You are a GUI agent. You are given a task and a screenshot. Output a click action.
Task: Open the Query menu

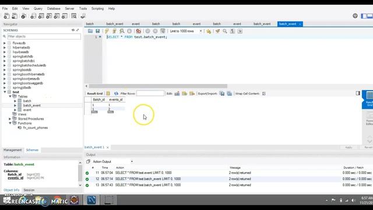(x=38, y=9)
